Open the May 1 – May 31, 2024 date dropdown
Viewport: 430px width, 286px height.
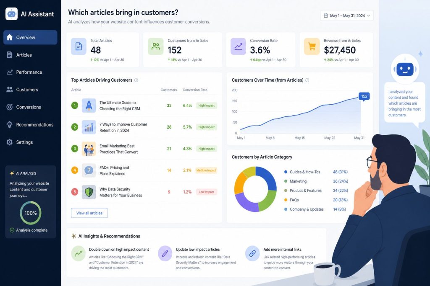347,15
